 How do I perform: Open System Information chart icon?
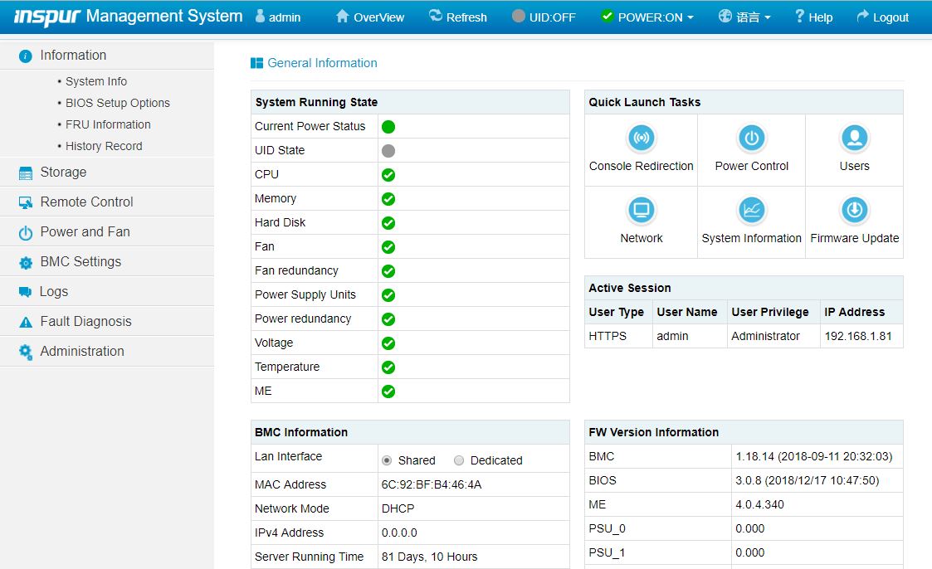pos(751,210)
